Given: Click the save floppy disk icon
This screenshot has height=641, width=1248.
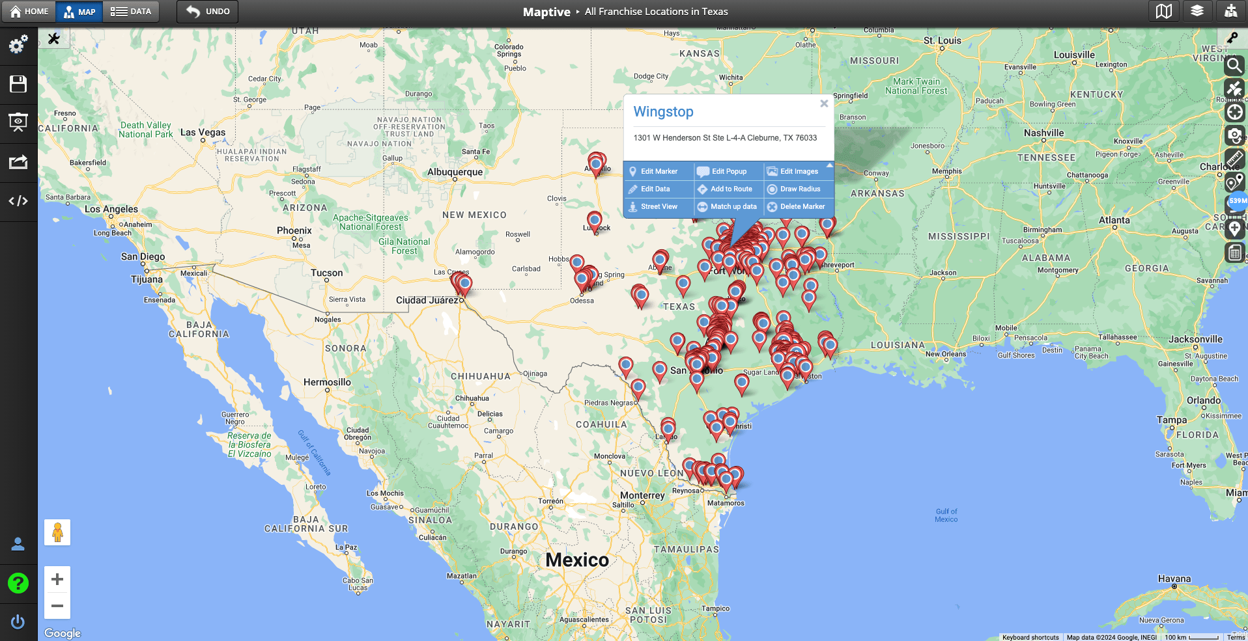Looking at the screenshot, I should [x=18, y=84].
